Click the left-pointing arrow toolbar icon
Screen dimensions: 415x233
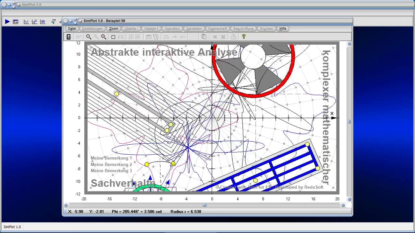tap(183, 37)
